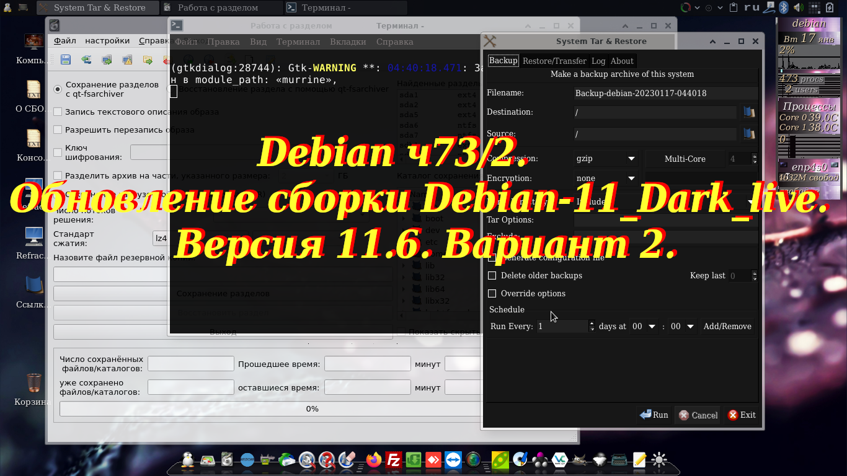Open the typewriter icon in the dock
This screenshot has width=847, height=476.
coord(619,459)
